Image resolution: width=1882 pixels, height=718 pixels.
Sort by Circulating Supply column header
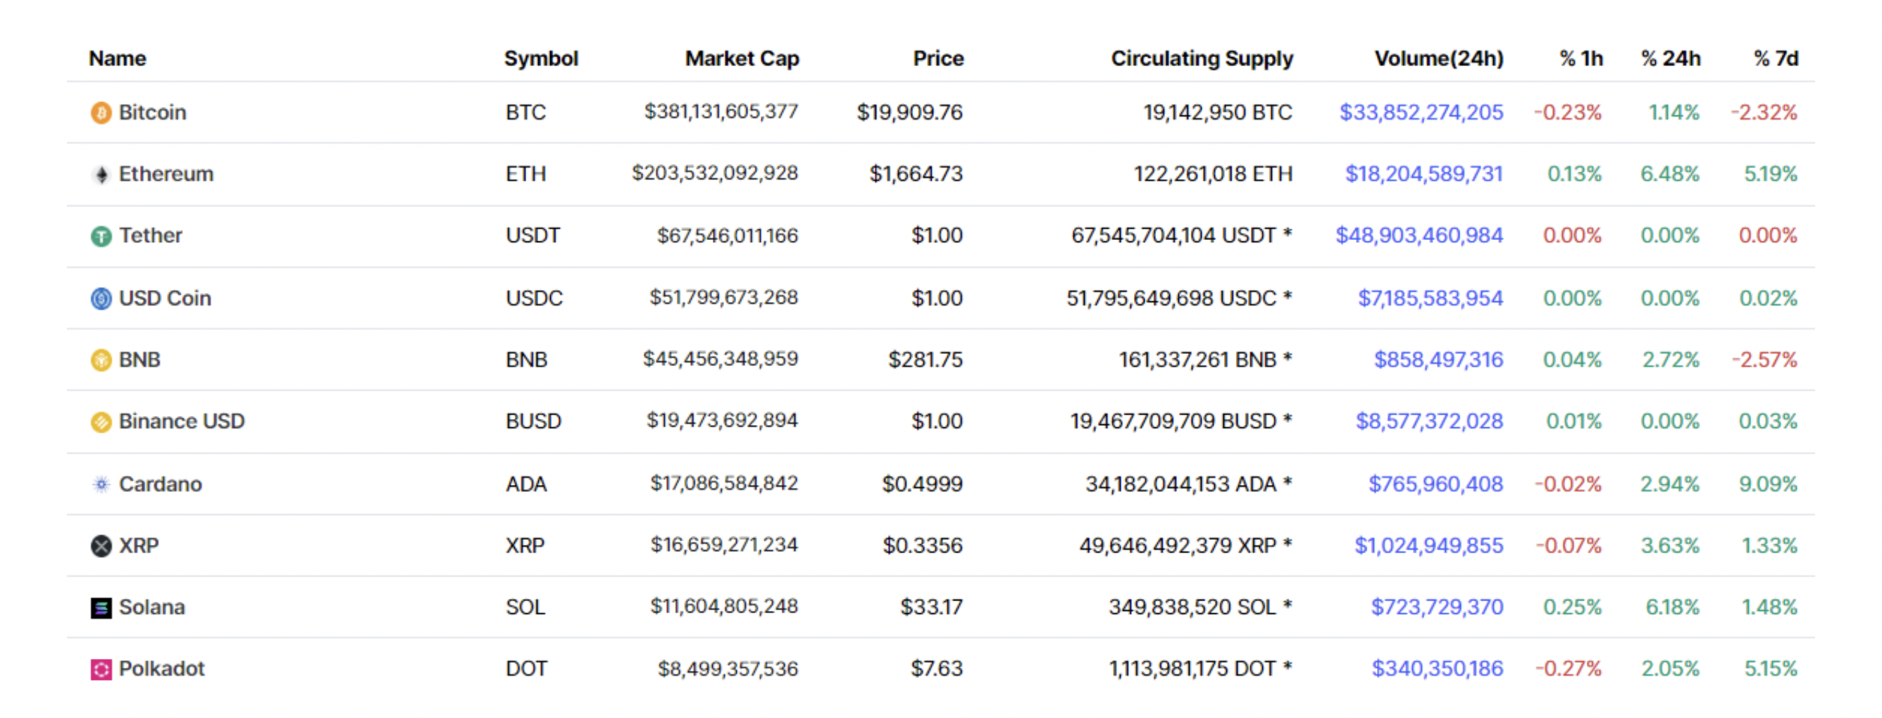click(1202, 58)
